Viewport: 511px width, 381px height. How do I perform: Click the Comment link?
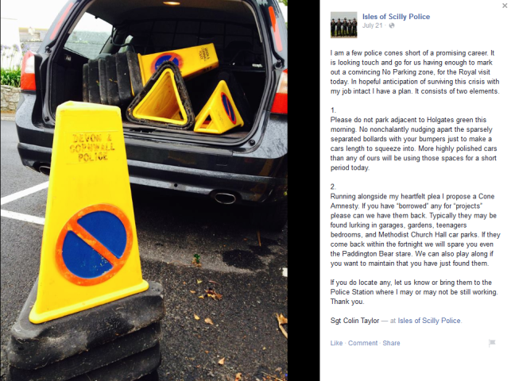coord(362,343)
